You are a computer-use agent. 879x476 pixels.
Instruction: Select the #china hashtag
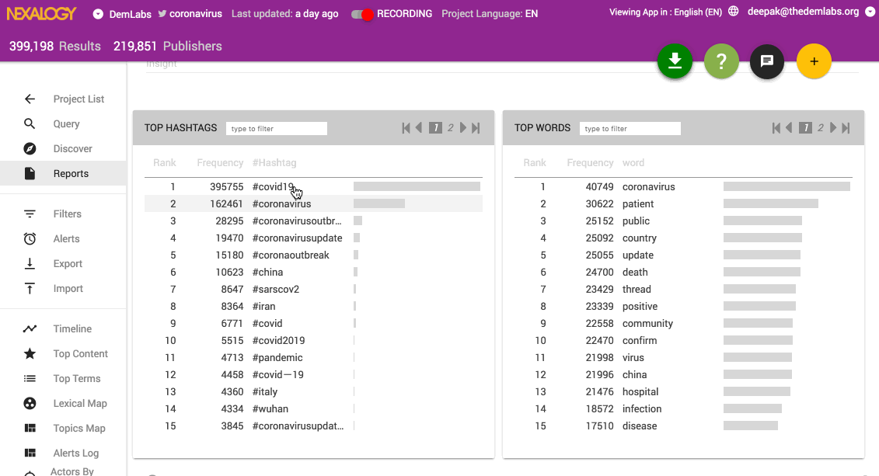[x=267, y=272]
